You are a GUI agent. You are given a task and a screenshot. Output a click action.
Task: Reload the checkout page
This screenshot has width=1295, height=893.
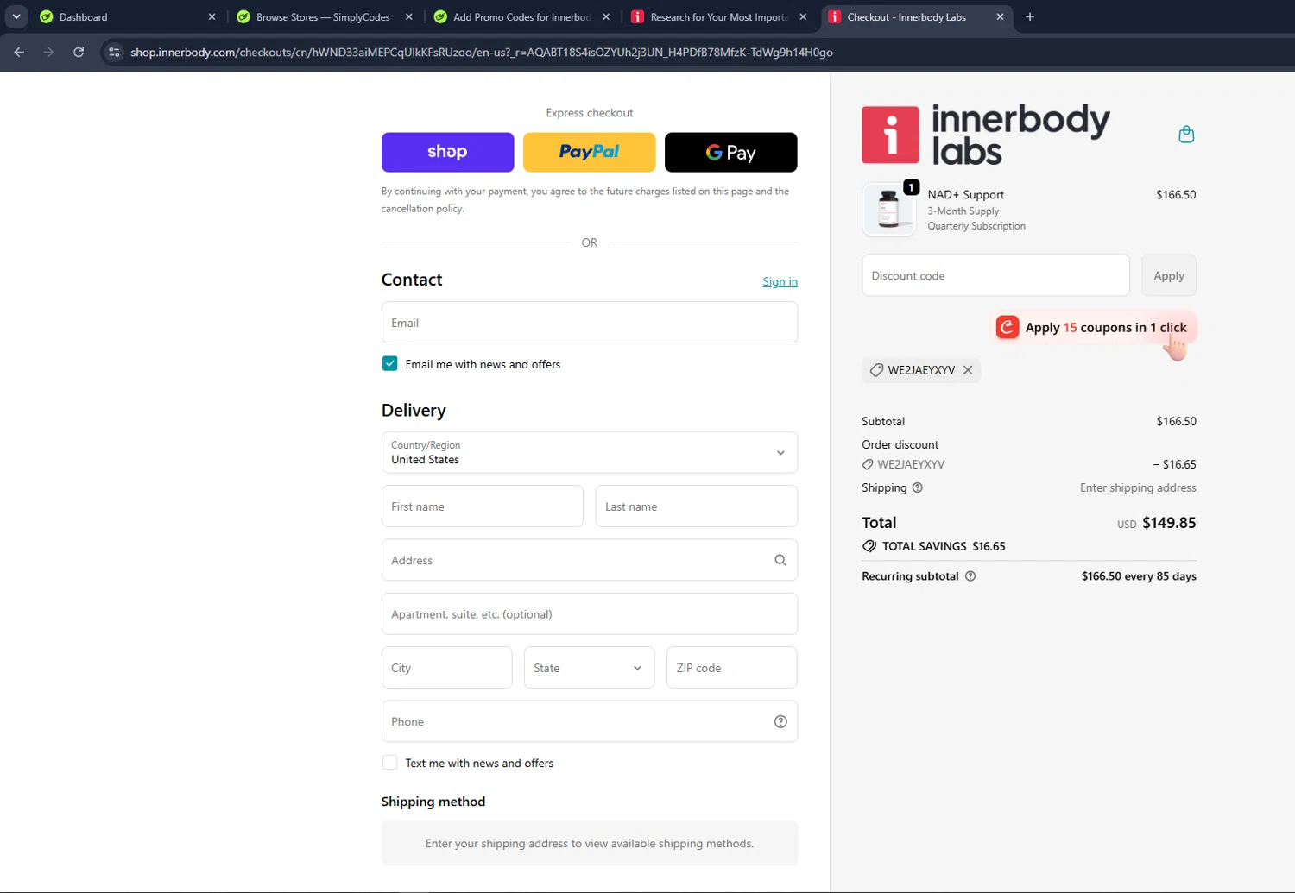79,53
